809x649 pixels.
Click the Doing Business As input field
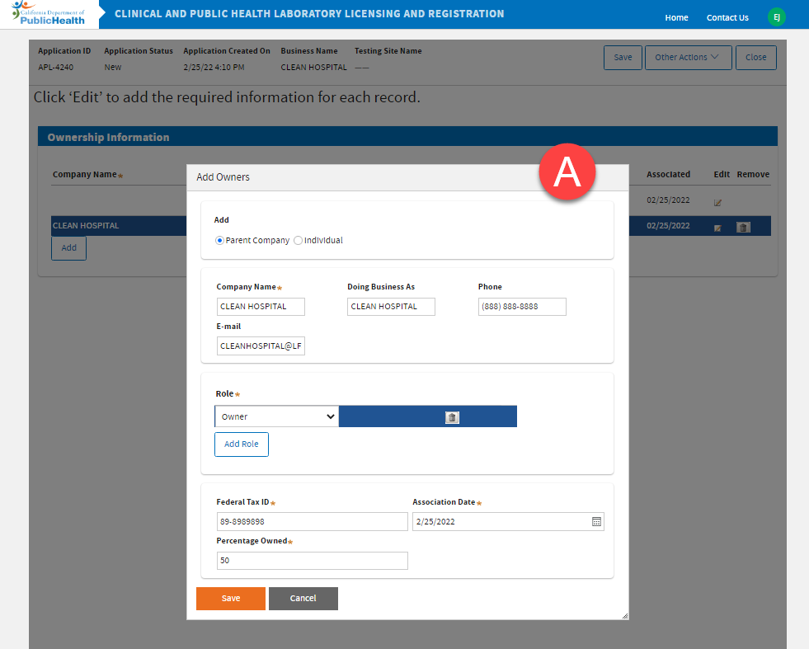(391, 307)
